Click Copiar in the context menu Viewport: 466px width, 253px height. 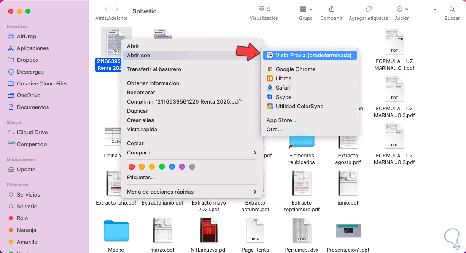(192, 143)
